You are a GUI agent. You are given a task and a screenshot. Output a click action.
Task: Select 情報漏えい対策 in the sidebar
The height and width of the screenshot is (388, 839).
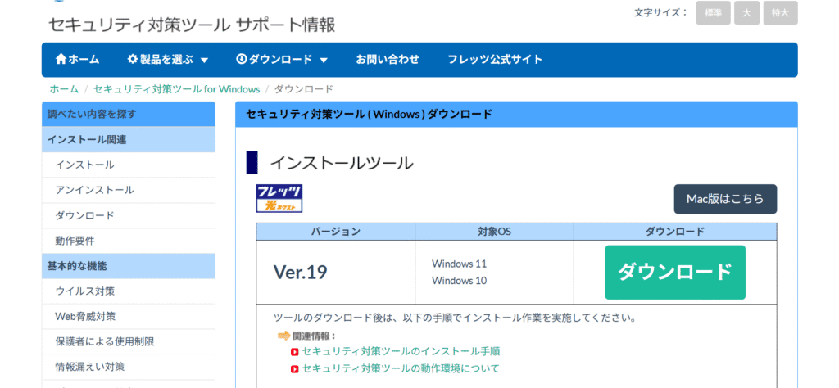(x=129, y=367)
